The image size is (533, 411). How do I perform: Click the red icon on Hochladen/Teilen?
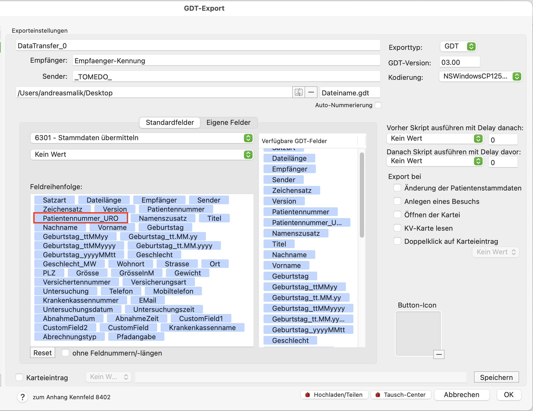point(308,395)
